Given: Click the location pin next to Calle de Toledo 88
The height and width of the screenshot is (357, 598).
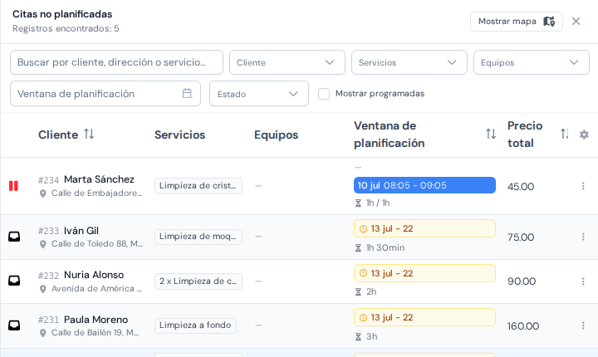Looking at the screenshot, I should click(42, 244).
